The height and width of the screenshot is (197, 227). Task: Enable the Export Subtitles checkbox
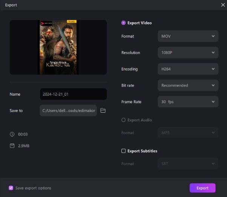(x=123, y=151)
